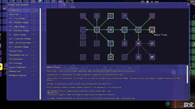Select the white block quest node
Screen dimensions: 195x109
tap(152, 57)
